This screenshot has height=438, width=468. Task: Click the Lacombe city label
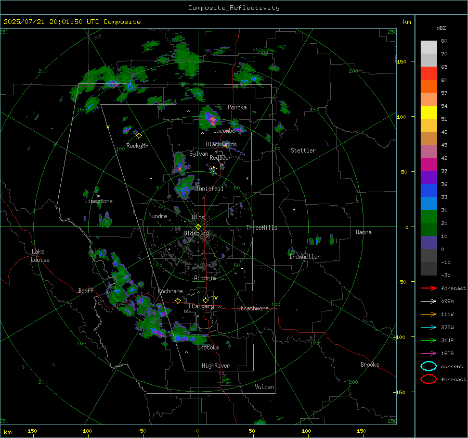click(224, 131)
